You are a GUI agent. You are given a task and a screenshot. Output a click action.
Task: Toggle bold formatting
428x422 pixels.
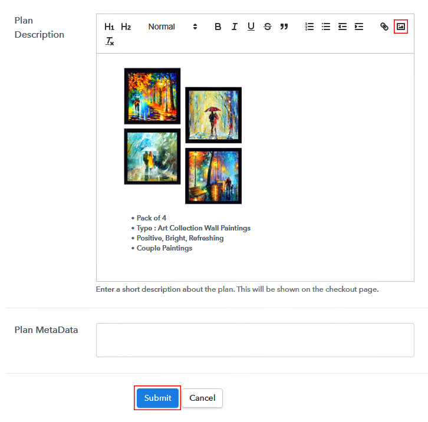[x=218, y=27]
